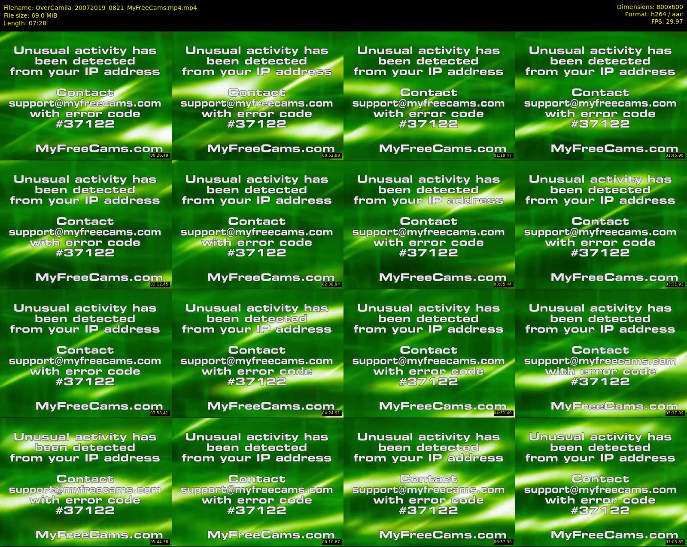
Task: Choose the thumbnail frame stamped 07:03.85
Action: point(601,482)
